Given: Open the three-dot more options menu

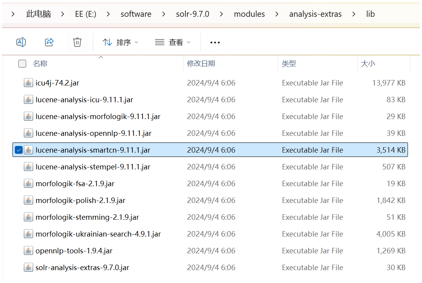Looking at the screenshot, I should [215, 43].
